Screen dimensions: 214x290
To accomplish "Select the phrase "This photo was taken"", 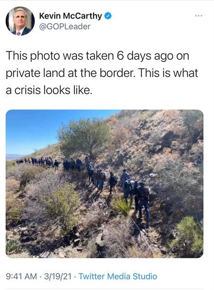I will [x=60, y=56].
